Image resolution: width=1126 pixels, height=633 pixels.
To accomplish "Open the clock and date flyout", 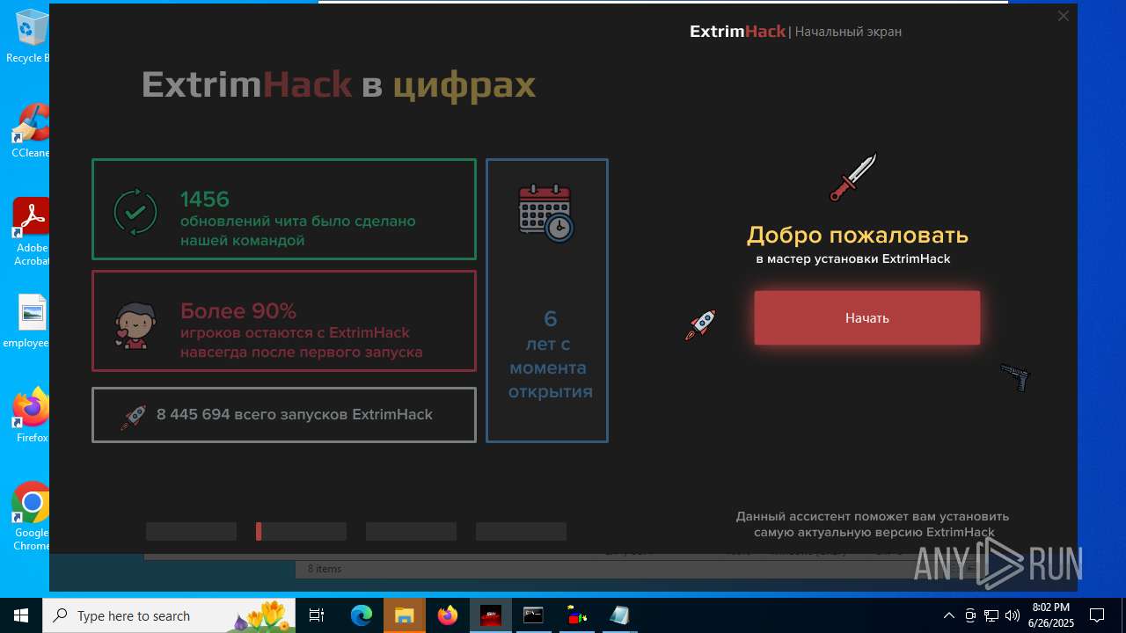I will [x=1050, y=615].
